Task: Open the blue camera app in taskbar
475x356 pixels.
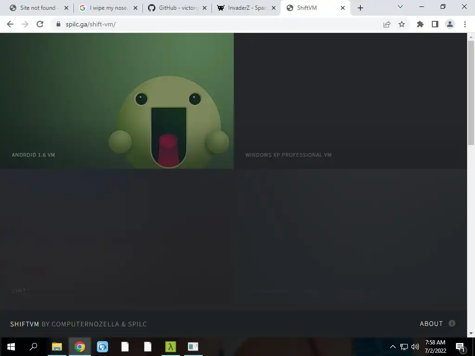Action: pos(103,347)
